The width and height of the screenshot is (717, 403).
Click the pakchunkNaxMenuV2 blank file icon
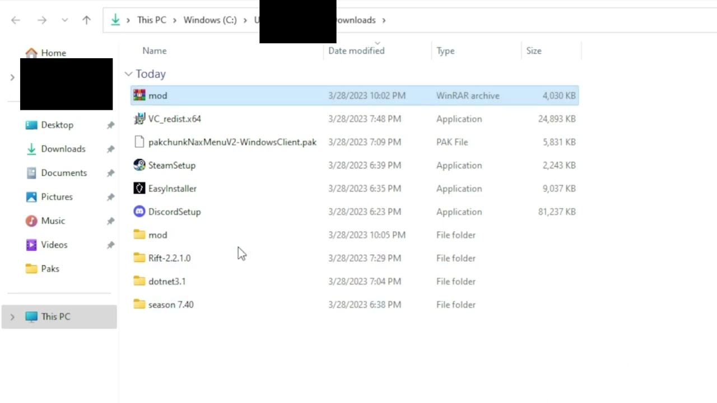click(139, 142)
